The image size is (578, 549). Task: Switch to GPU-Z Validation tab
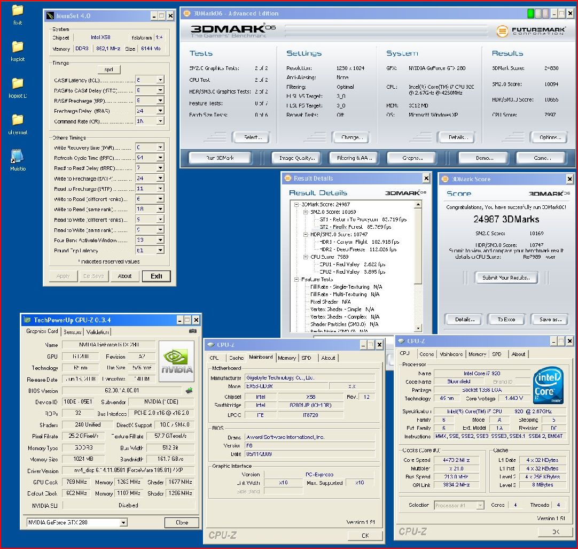[x=97, y=331]
